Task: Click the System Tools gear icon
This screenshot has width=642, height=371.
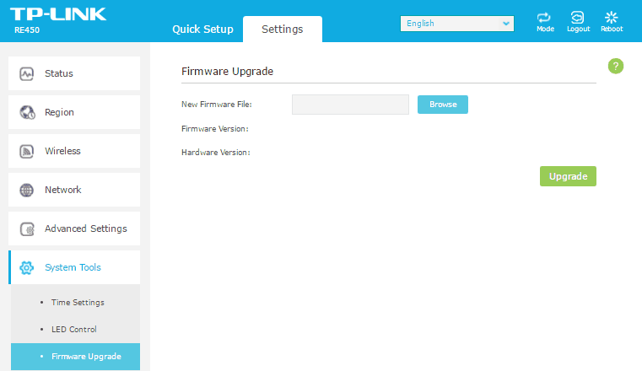Action: coord(27,267)
